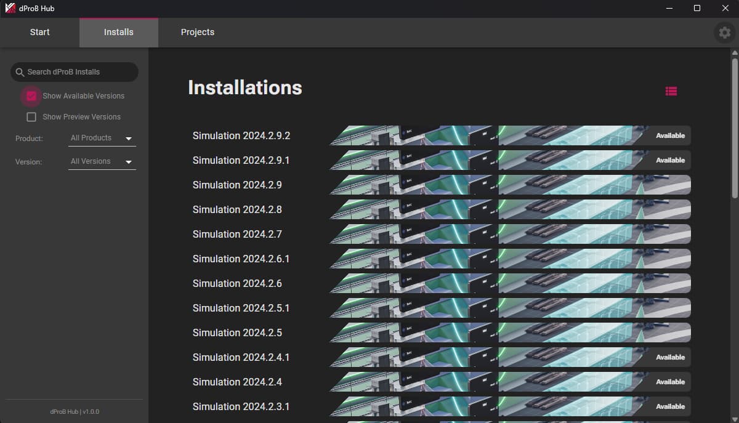
Task: Click the dProB Hub logo icon
Action: (10, 8)
